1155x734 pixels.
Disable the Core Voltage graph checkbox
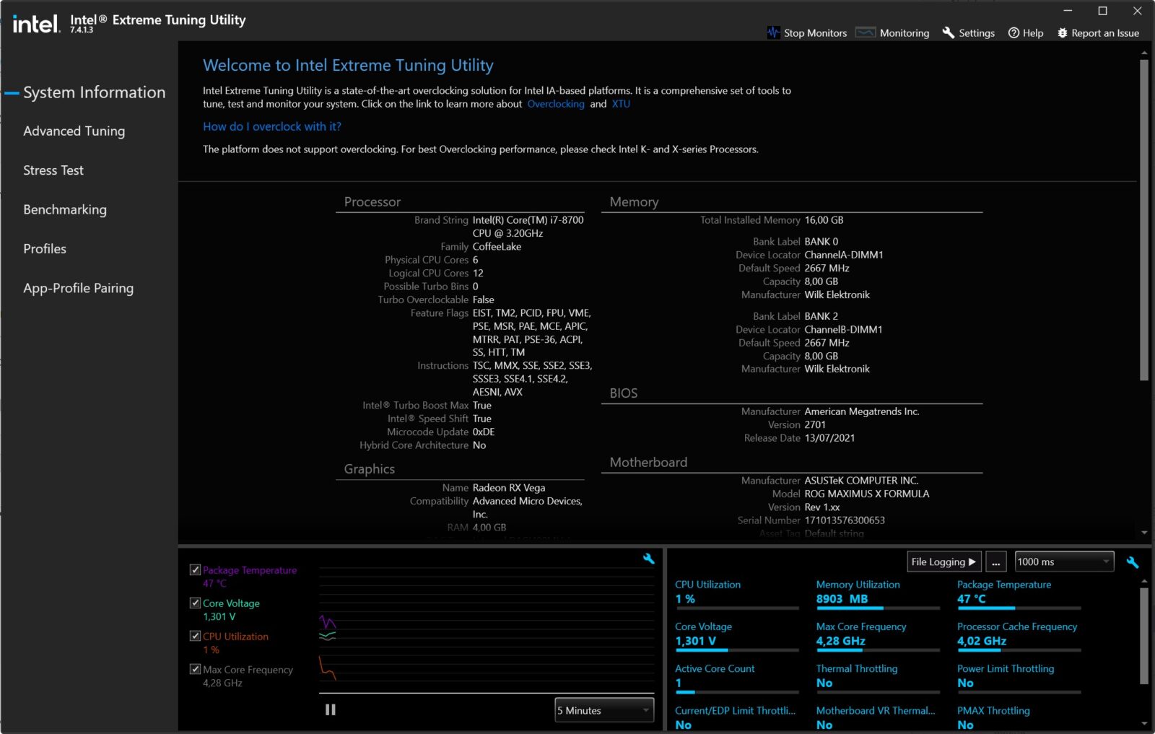[x=195, y=603]
